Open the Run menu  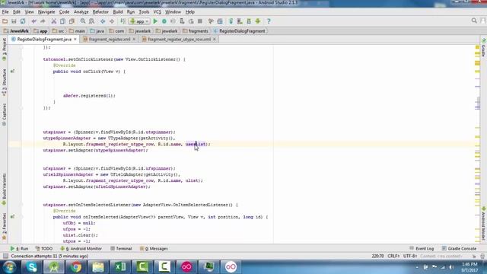pos(131,12)
